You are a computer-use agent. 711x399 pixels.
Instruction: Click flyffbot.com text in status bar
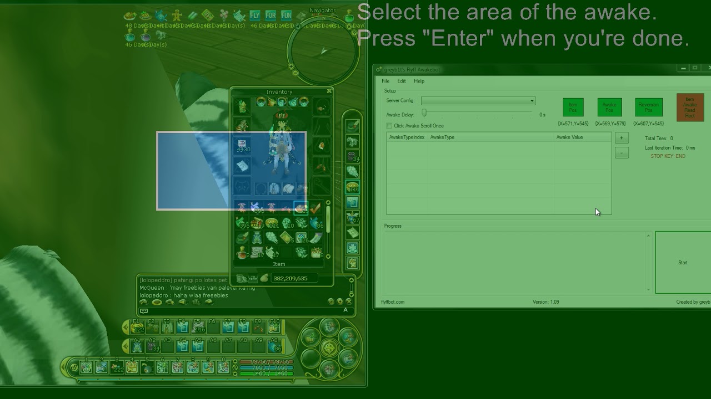(x=393, y=302)
